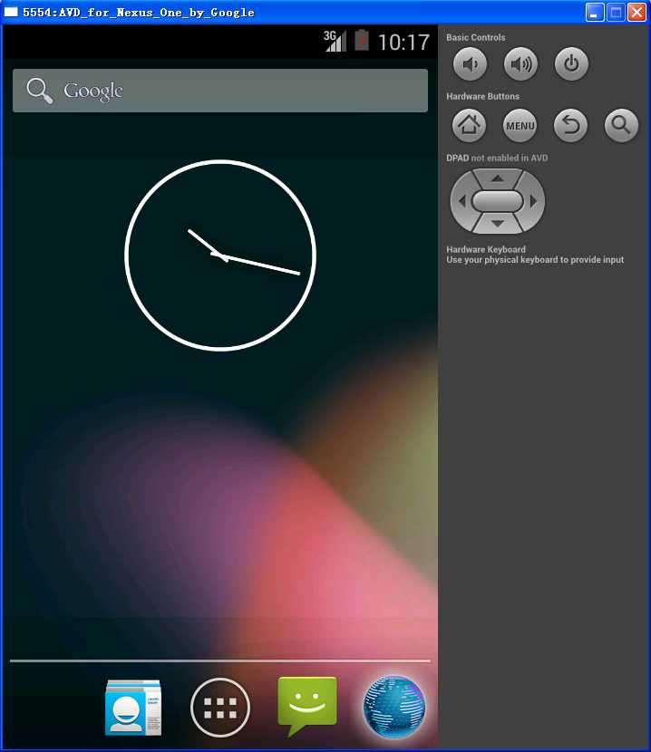Open the Messaging app
This screenshot has height=752, width=651.
click(307, 707)
